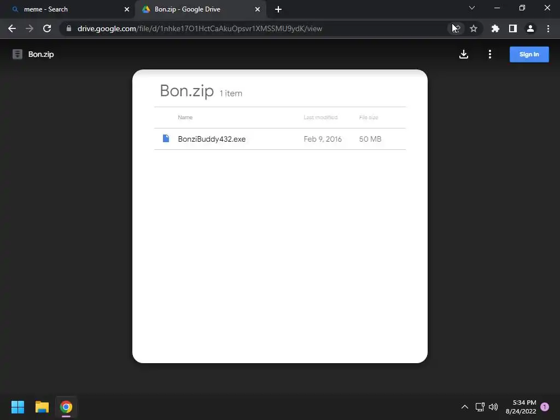Click the share this page icon
This screenshot has width=560, height=420.
pyautogui.click(x=457, y=28)
